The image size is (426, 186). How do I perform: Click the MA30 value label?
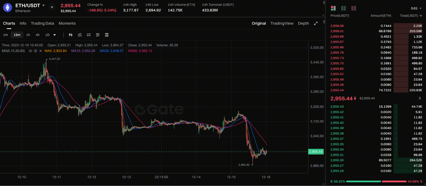(112, 51)
